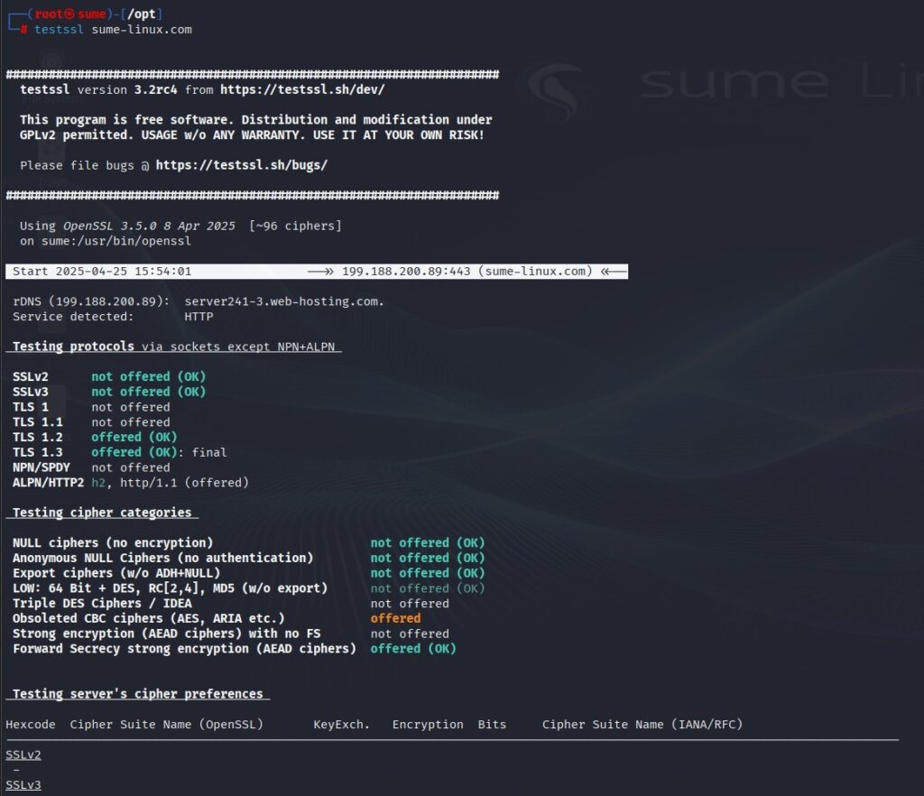Viewport: 924px width, 796px height.
Task: Click the dimmed 'not offered (OK)' in the LOW row
Action: coord(428,588)
